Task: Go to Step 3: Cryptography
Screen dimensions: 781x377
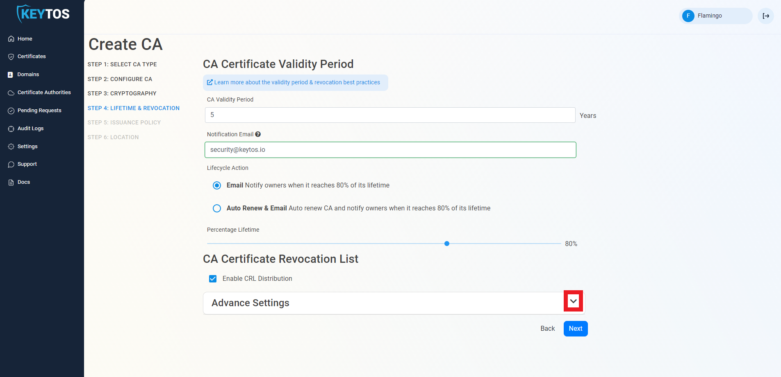Action: coord(122,93)
